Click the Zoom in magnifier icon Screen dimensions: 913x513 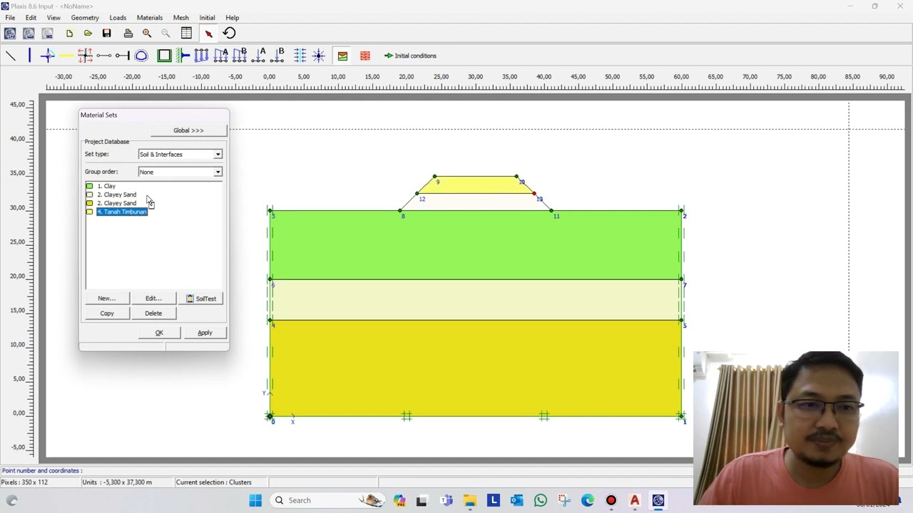tap(147, 33)
